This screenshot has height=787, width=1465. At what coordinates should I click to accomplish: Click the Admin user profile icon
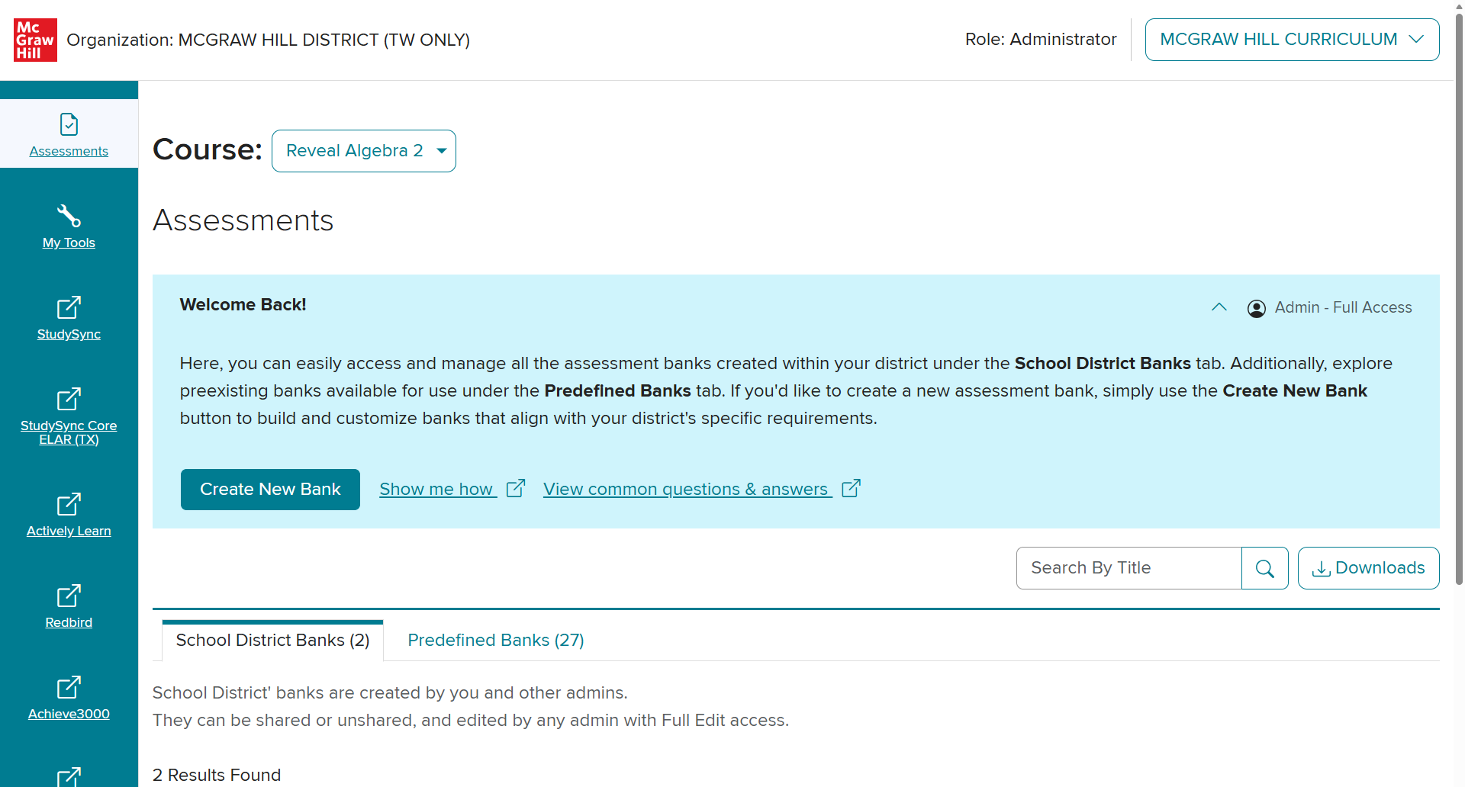(1256, 308)
